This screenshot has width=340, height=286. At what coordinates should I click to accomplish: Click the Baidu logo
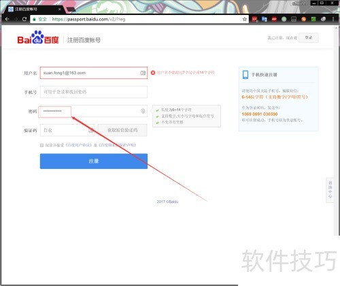(38, 37)
